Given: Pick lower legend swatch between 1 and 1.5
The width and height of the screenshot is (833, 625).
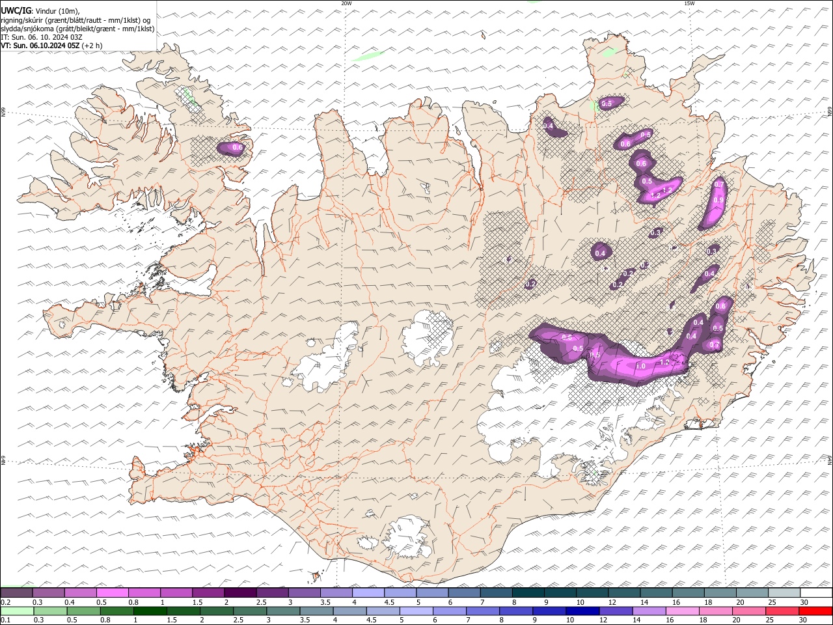Looking at the screenshot, I should click(x=150, y=611).
